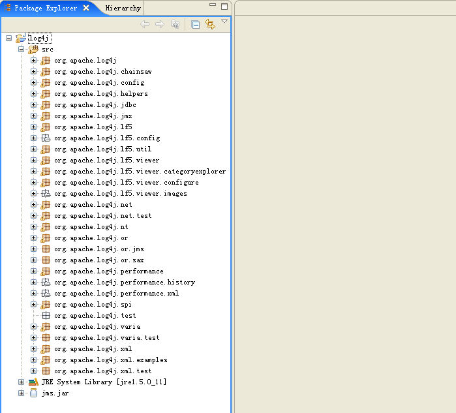Close the Package Explorer tab

tap(86, 8)
